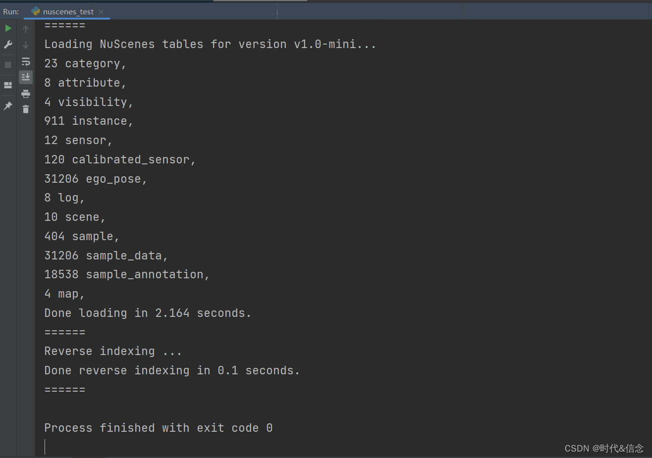Select the Done loading in 2.164 seconds line
Viewport: 652px width, 458px height.
(147, 312)
